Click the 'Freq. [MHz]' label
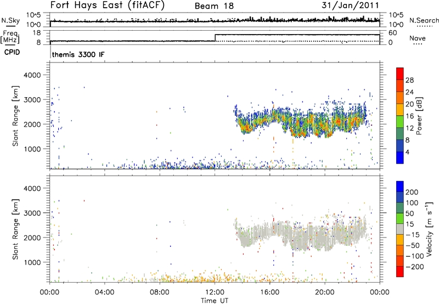439x304 pixels. 10,37
